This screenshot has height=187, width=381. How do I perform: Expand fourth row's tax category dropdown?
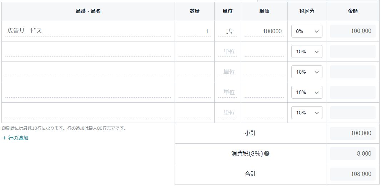coord(307,92)
